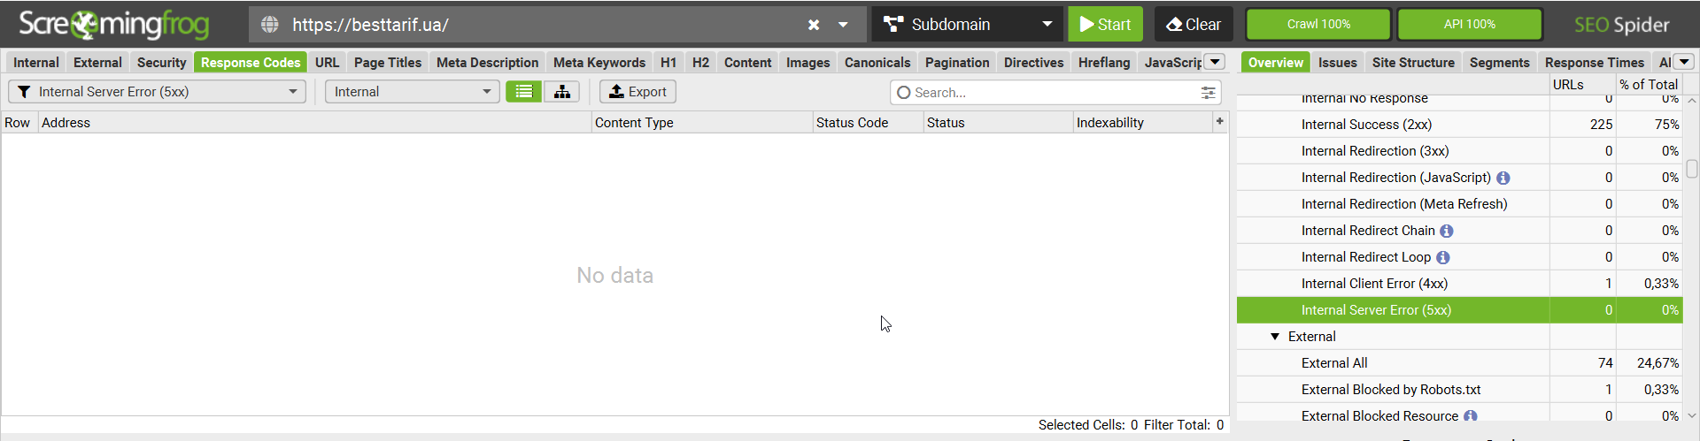
Task: Open the Response Times tab
Action: tap(1594, 62)
